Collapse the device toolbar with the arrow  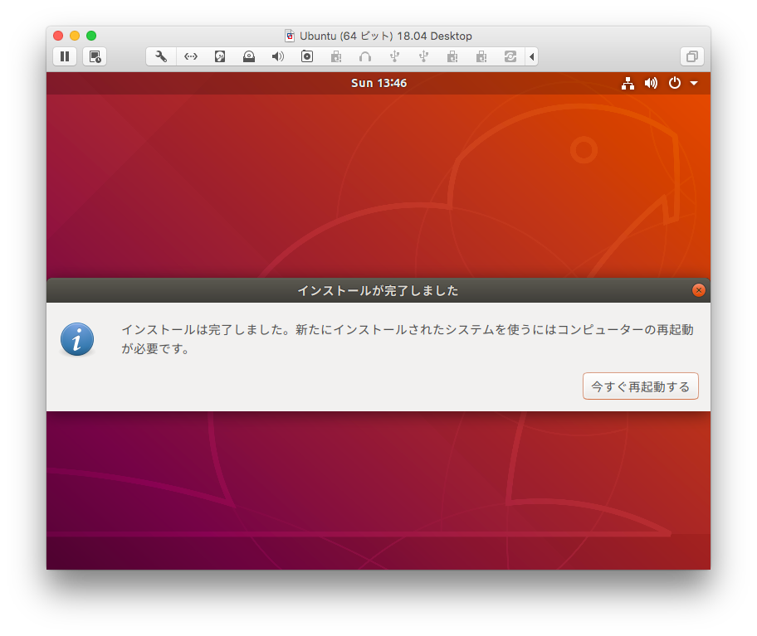coord(531,56)
